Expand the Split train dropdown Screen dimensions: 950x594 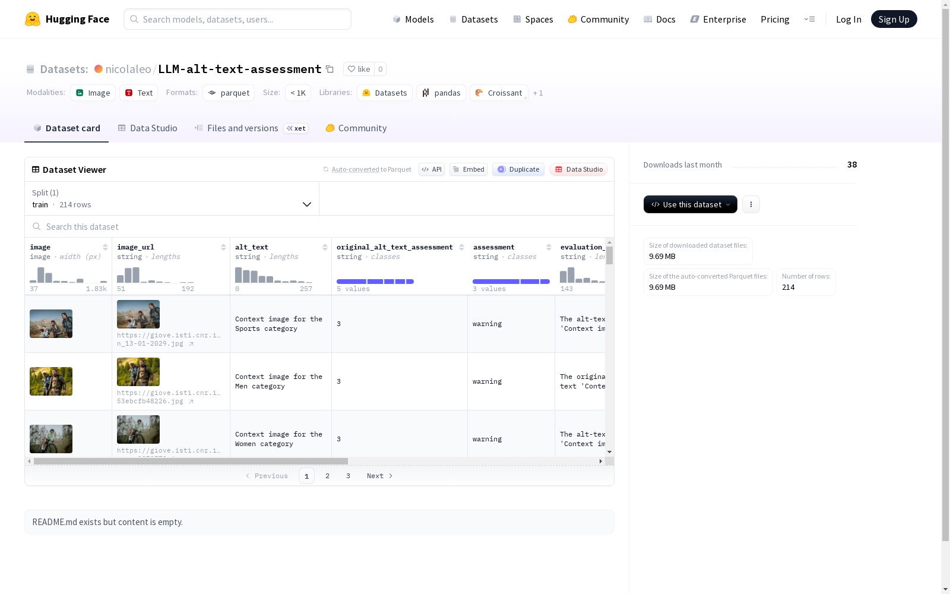click(x=172, y=198)
